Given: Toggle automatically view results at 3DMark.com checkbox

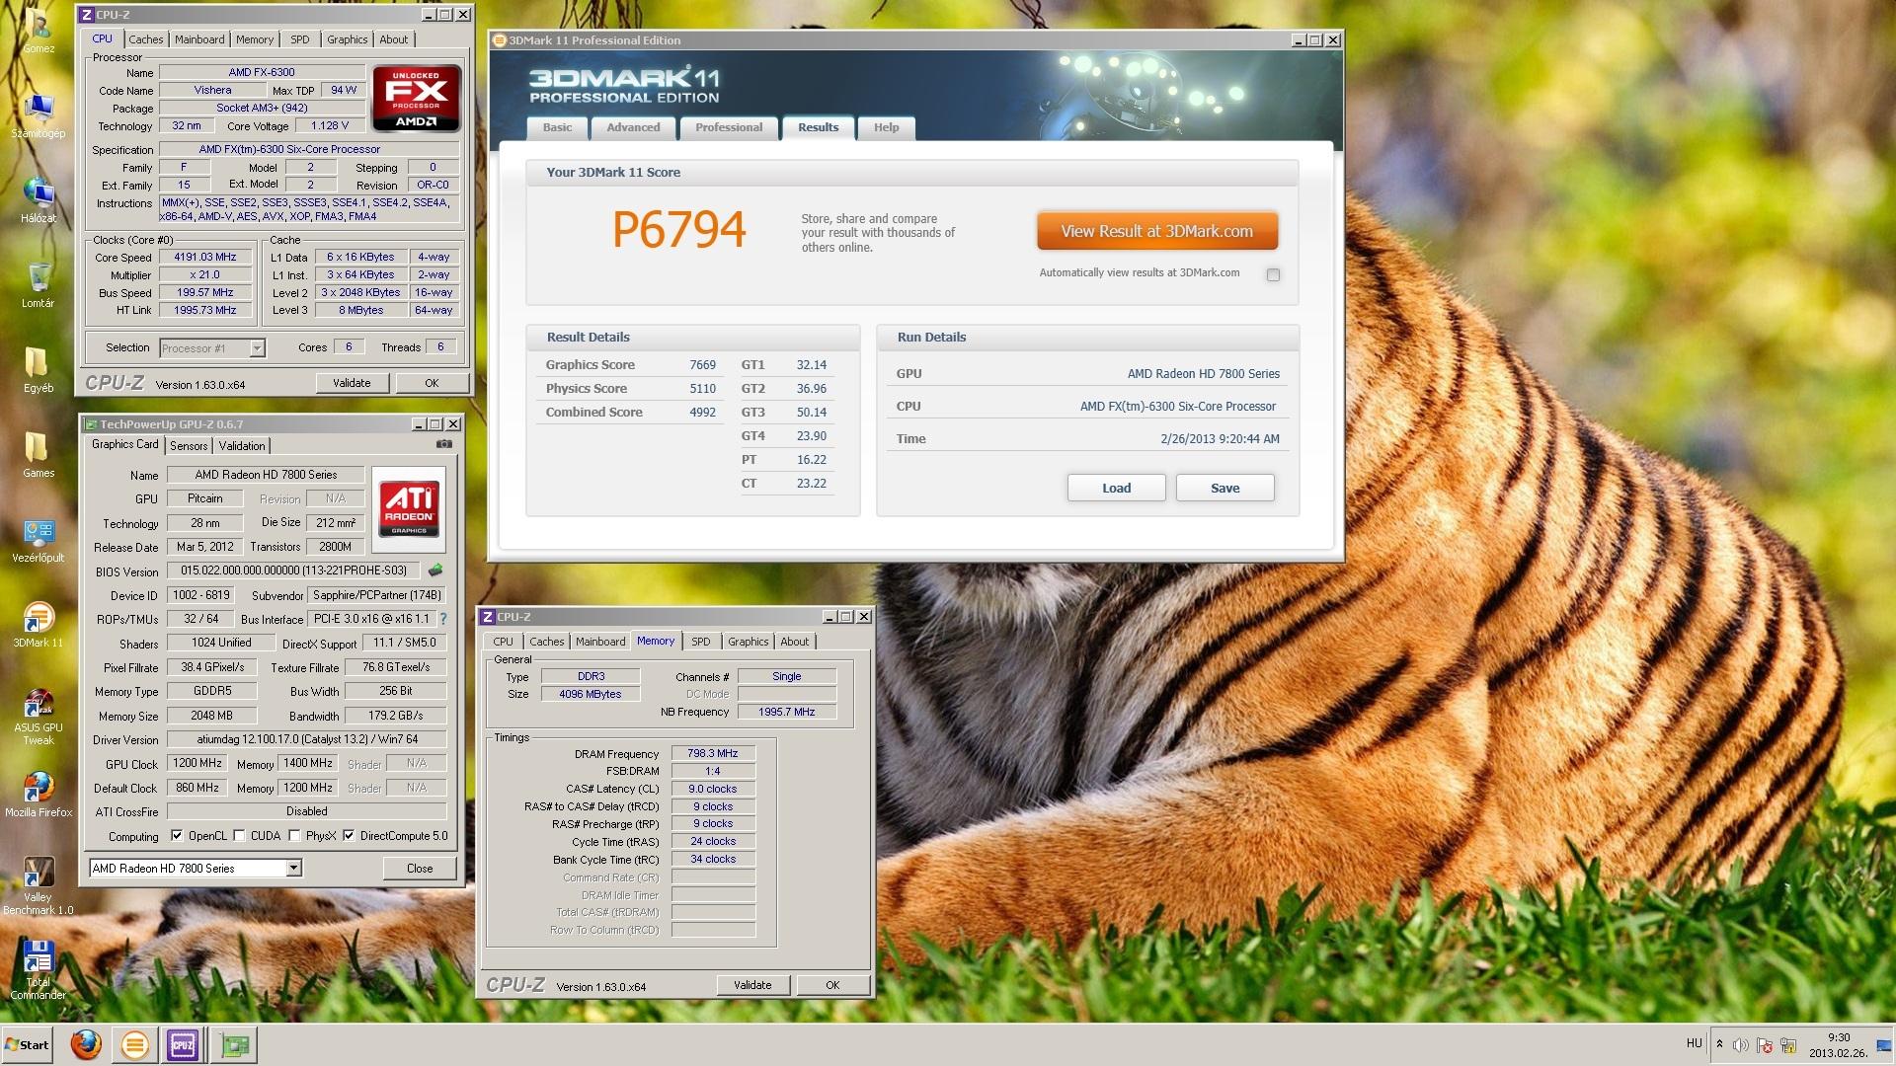Looking at the screenshot, I should [x=1273, y=274].
